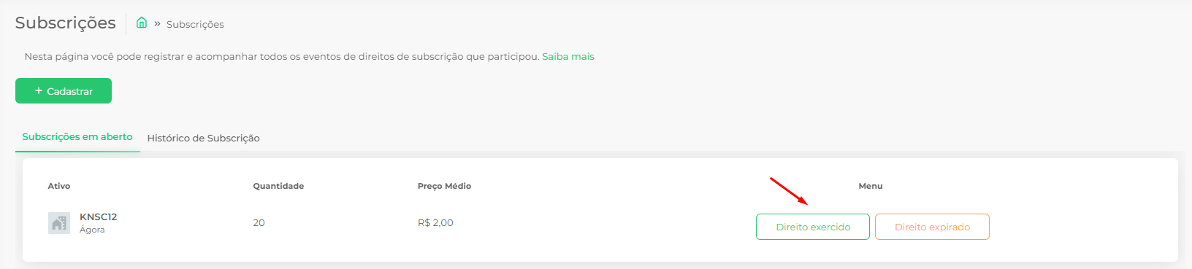Open the home icon in breadcrumb

pos(142,23)
